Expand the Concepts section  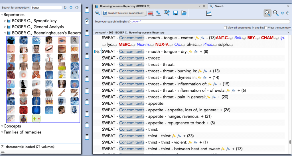(2, 126)
